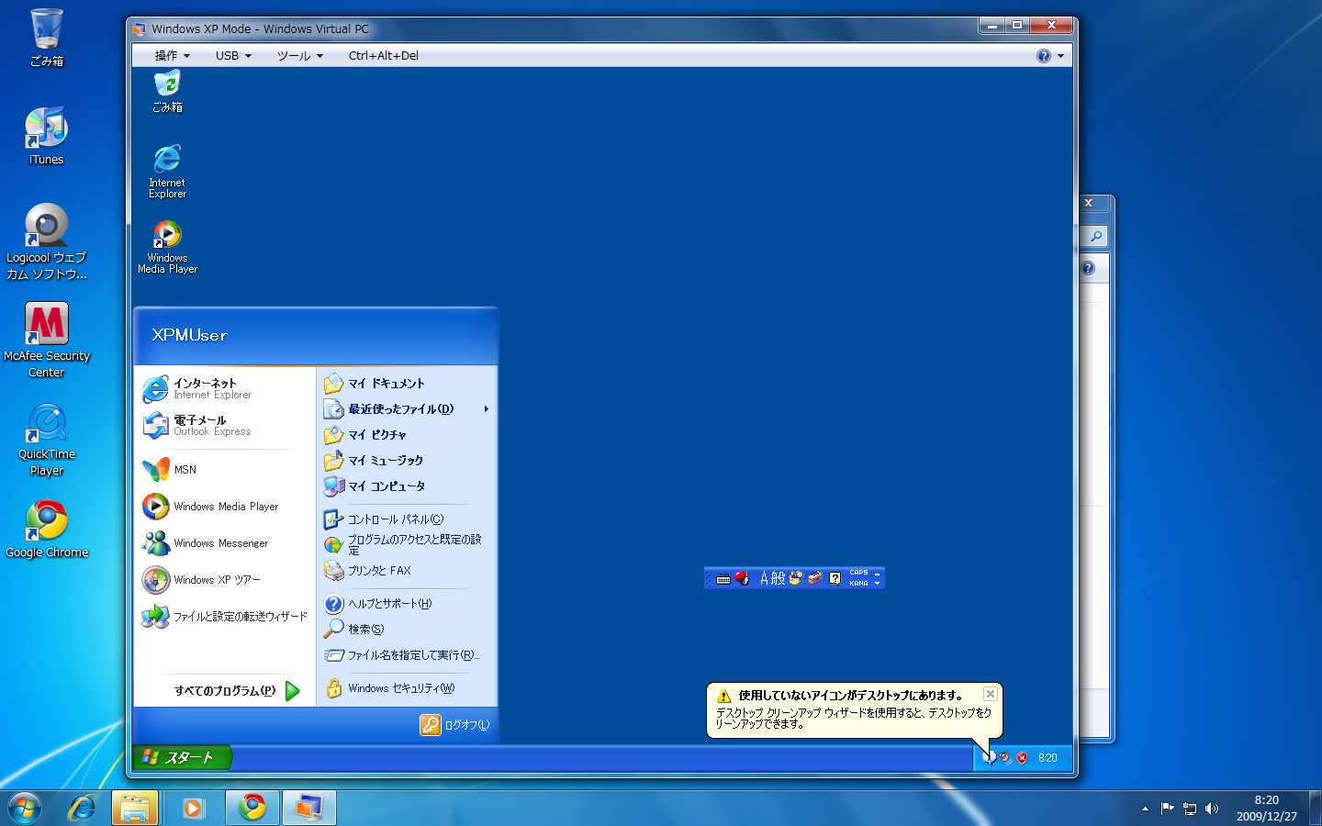
Task: Dismiss the unused desktop icons balloon
Action: 990,695
